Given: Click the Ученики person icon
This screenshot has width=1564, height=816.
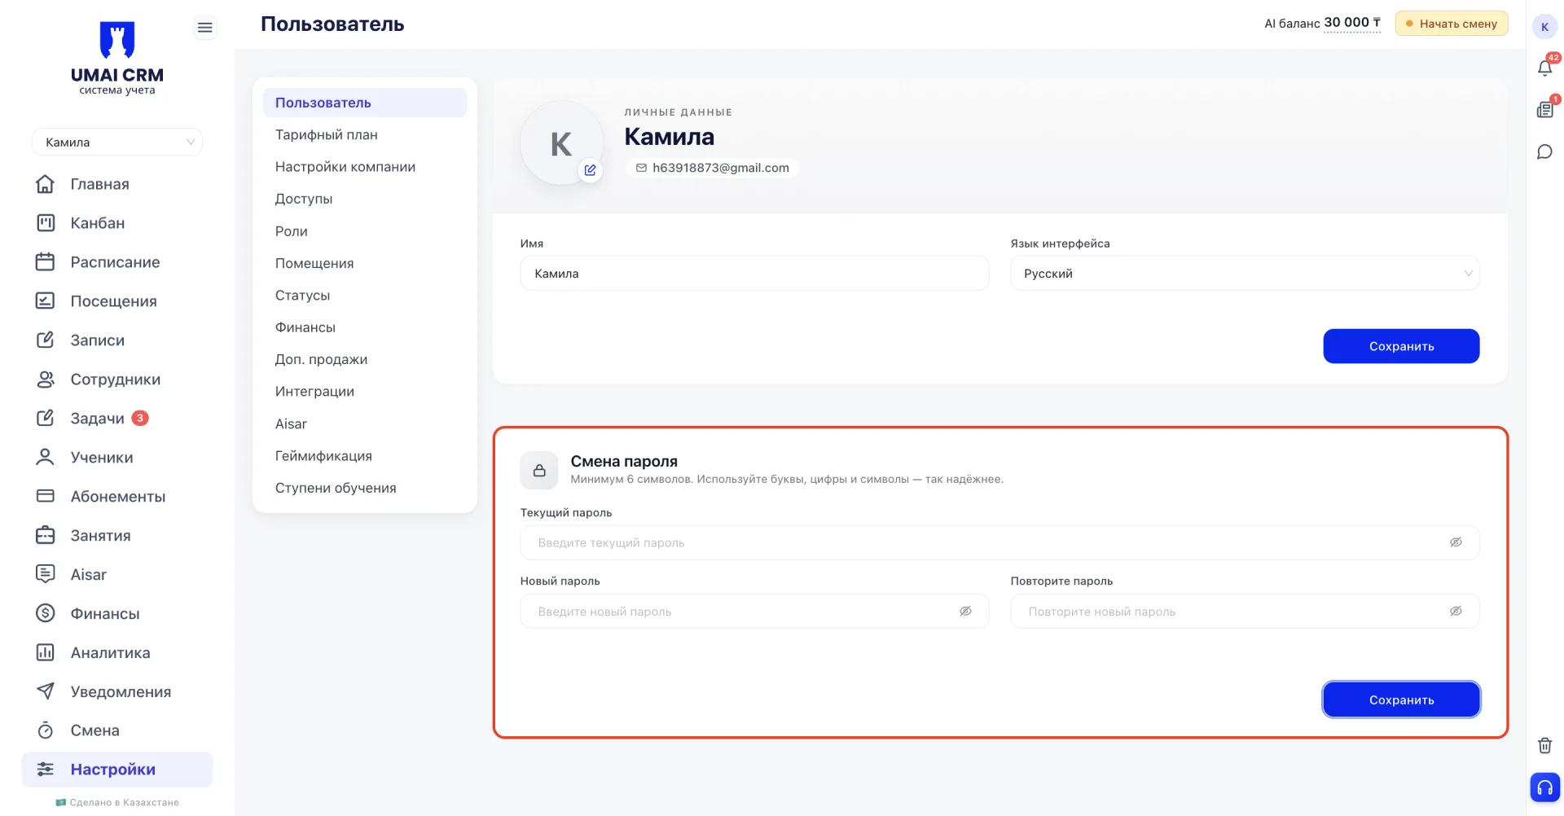Looking at the screenshot, I should pos(46,458).
